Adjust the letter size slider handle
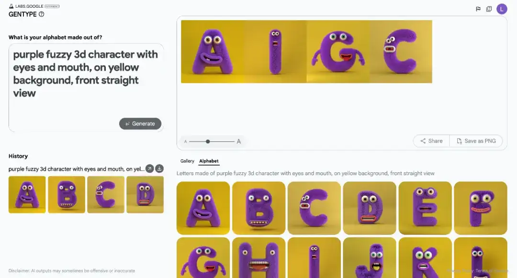Screen dimensions: 517x278 point(208,141)
